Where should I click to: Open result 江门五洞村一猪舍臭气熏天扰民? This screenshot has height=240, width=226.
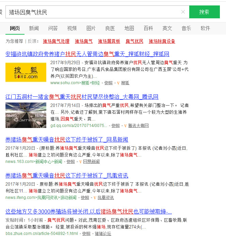point(82,97)
